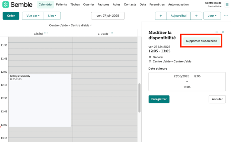Click the calendar vertical scrollbar
The height and width of the screenshot is (142, 231).
139,98
